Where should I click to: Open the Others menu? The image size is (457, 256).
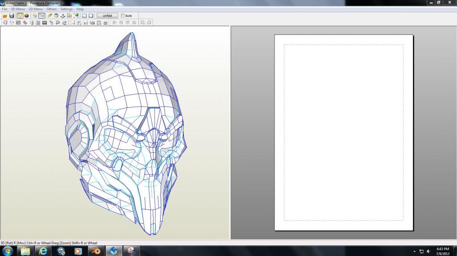point(52,9)
